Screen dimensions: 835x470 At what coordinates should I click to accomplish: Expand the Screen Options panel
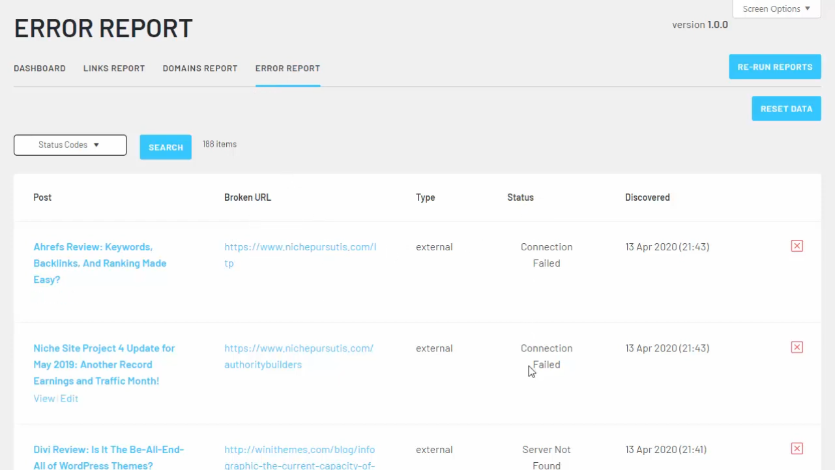[x=776, y=9]
